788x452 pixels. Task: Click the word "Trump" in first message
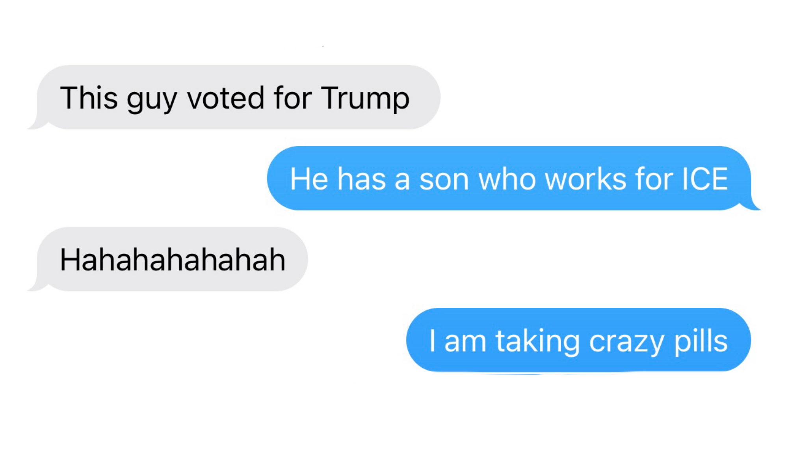(365, 99)
